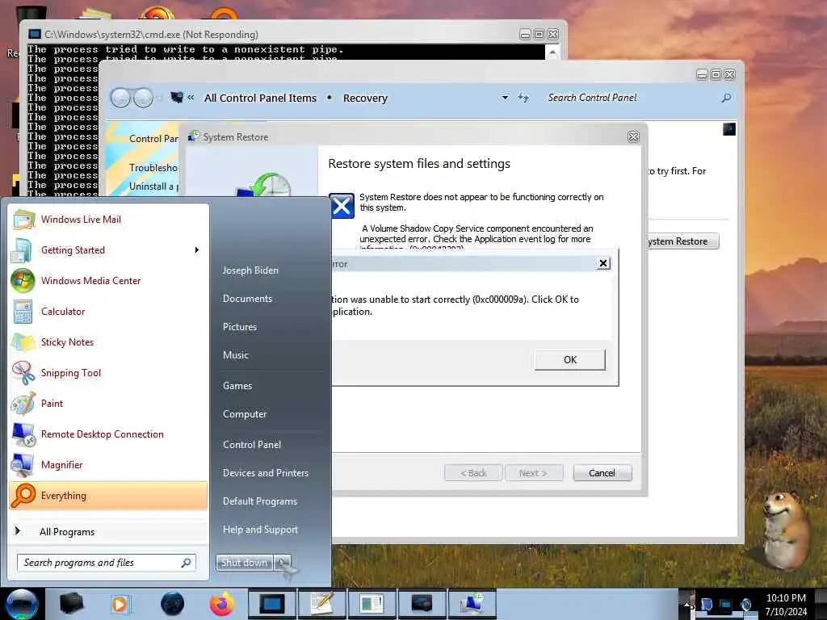The width and height of the screenshot is (827, 620).
Task: Click the refresh icon in address bar
Action: click(523, 98)
